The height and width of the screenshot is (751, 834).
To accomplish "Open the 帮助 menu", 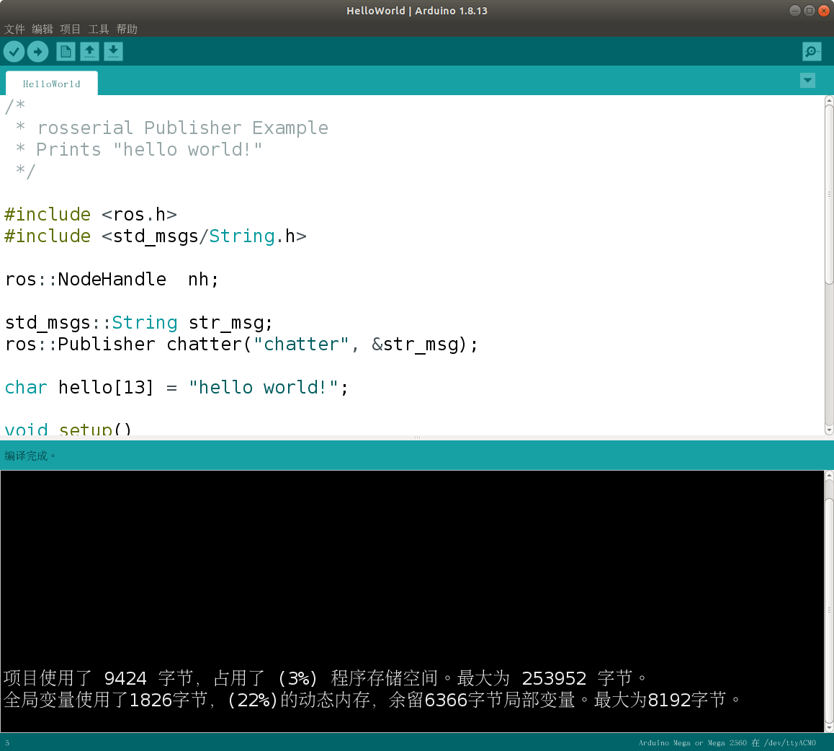I will pos(126,29).
